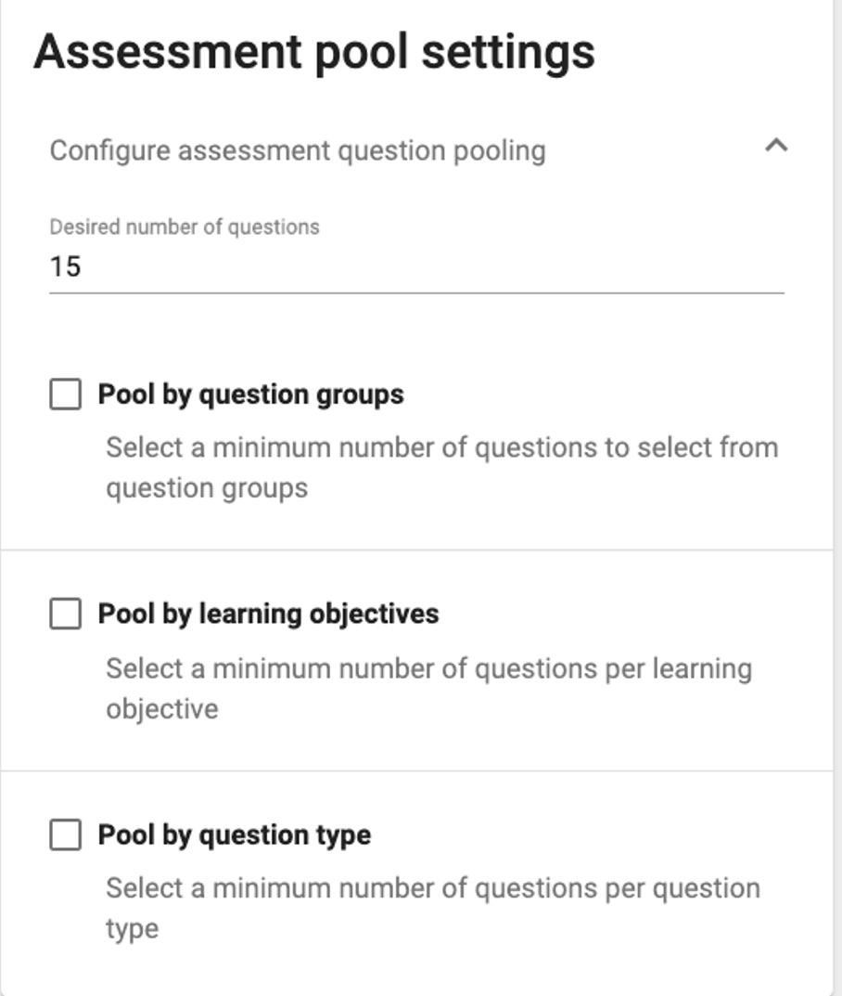This screenshot has height=996, width=842.
Task: Click the description under Pool by question type
Action: (432, 888)
